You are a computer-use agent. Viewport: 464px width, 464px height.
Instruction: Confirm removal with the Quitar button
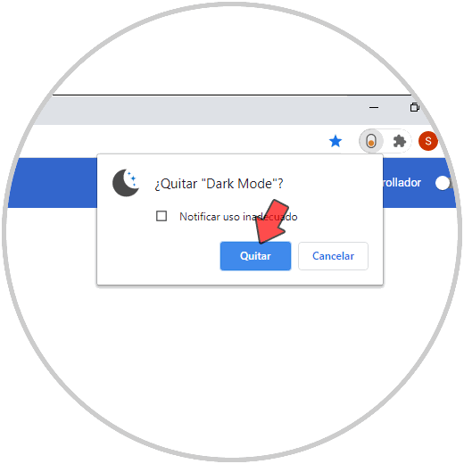[255, 256]
